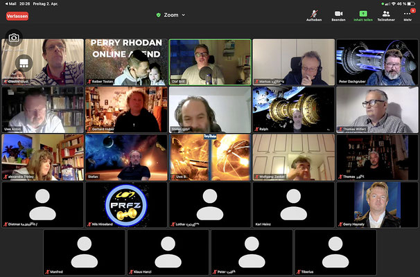Select Gerry Haynaly's profile photo
Viewport: 420px width, 277px height.
pyautogui.click(x=377, y=205)
